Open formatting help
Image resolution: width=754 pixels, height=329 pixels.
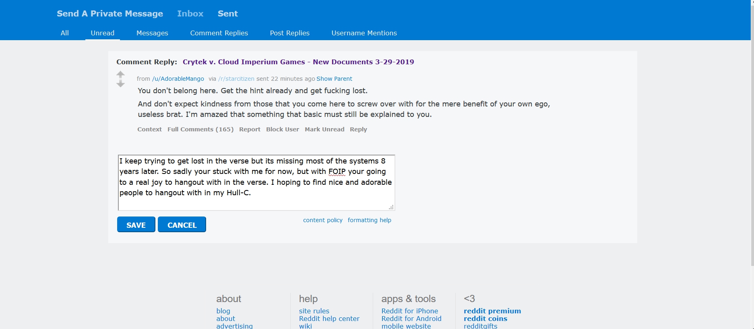[x=370, y=220]
